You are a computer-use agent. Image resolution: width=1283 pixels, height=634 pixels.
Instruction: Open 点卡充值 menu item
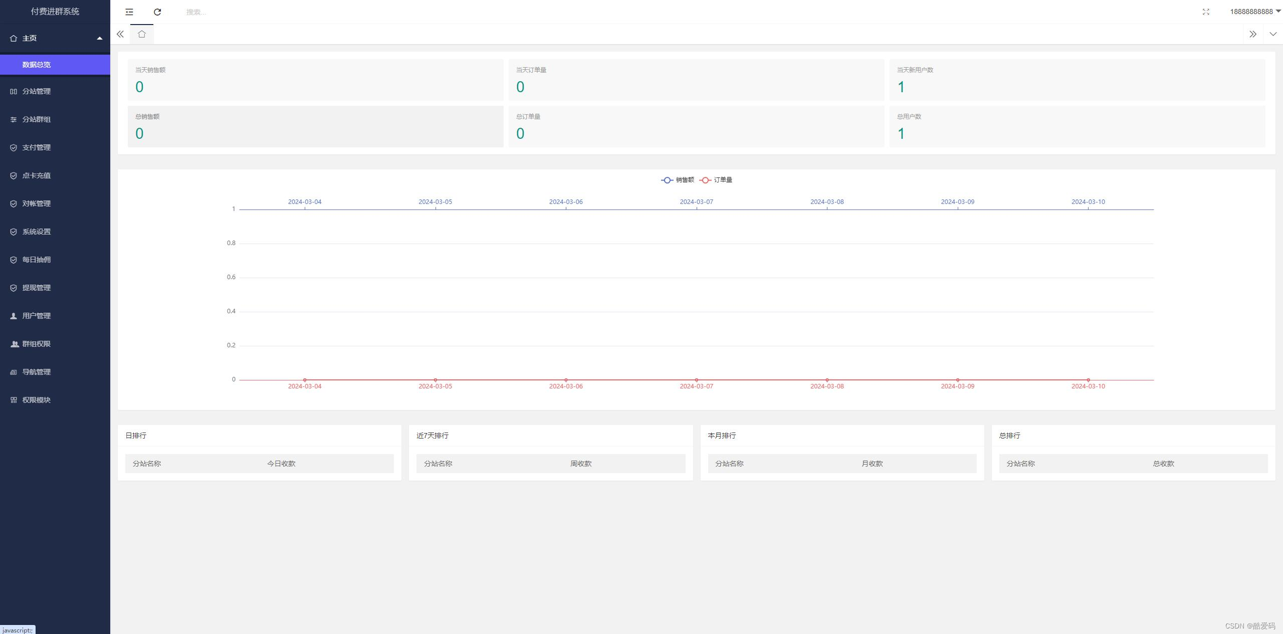pyautogui.click(x=55, y=175)
